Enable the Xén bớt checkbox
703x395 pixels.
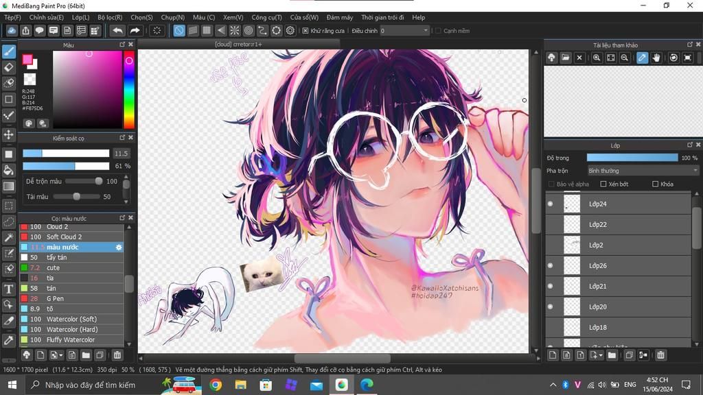tap(603, 184)
